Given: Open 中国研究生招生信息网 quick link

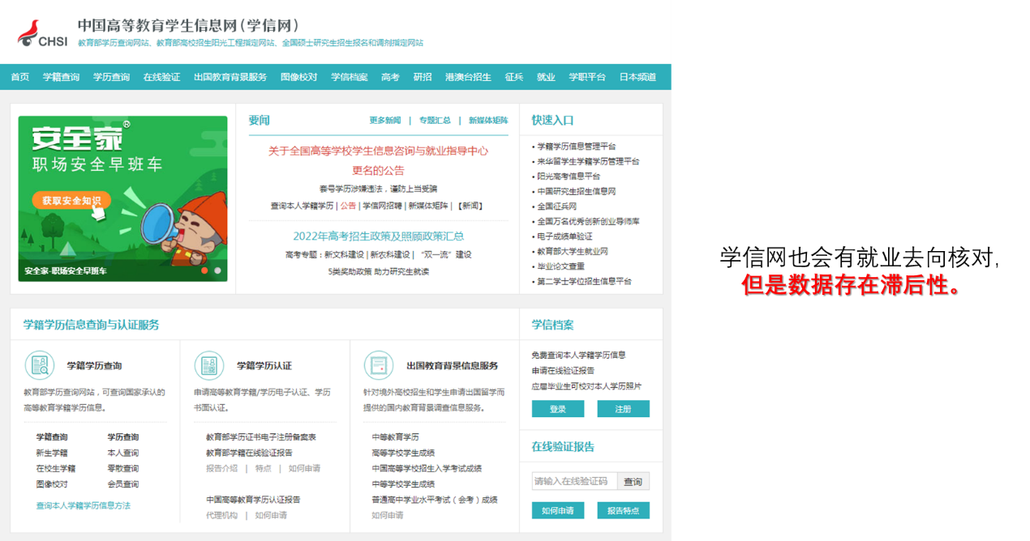Looking at the screenshot, I should 576,191.
